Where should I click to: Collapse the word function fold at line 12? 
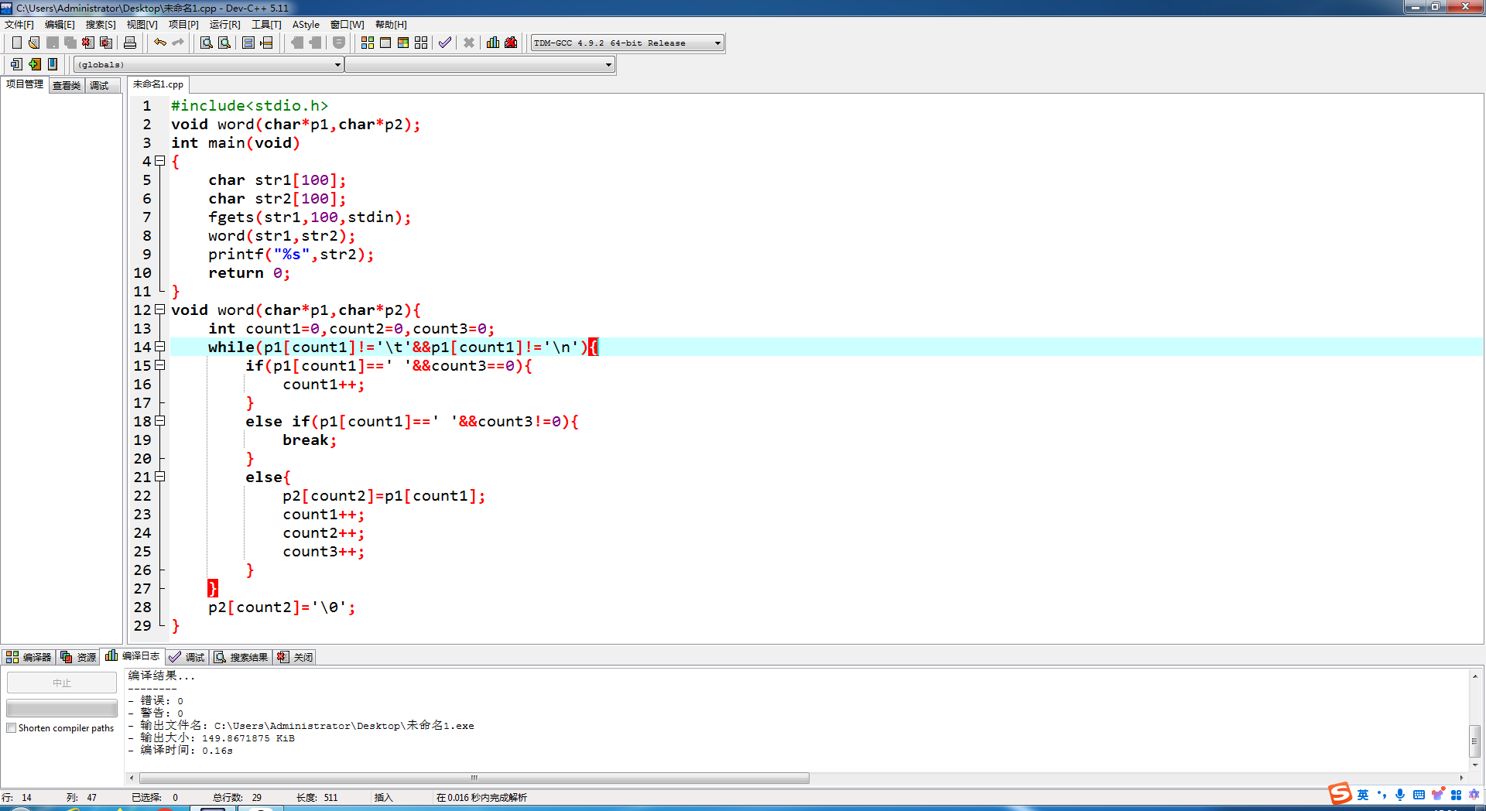160,310
